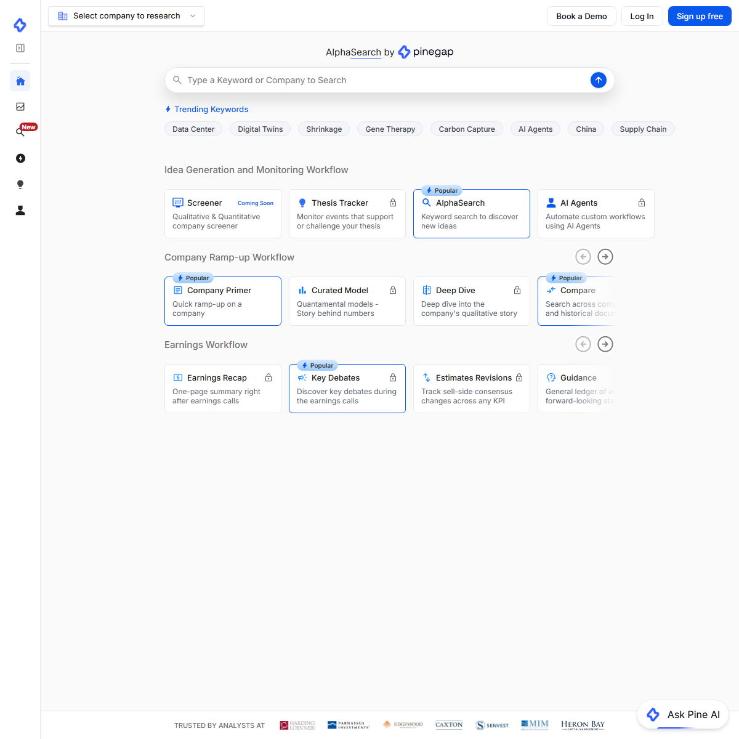739x739 pixels.
Task: Click the lock icon on Curated Model
Action: pyautogui.click(x=393, y=290)
